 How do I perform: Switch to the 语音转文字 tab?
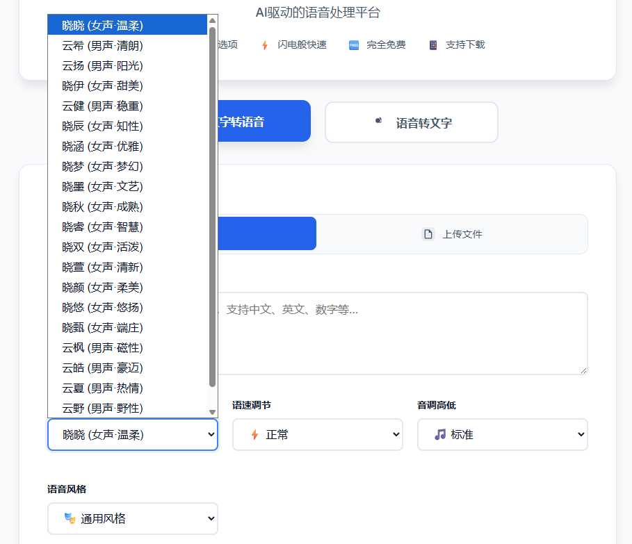(411, 121)
